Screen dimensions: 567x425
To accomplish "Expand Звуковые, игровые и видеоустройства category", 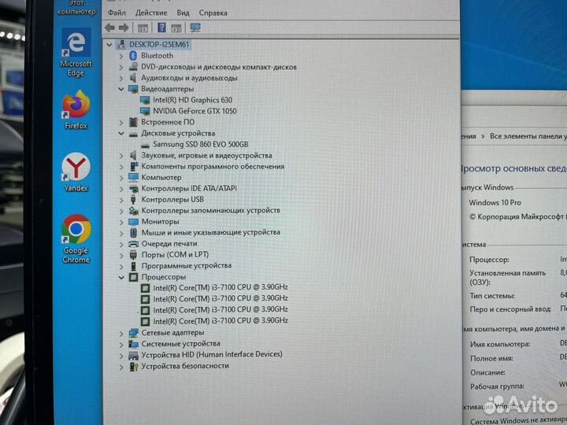I will (121, 156).
